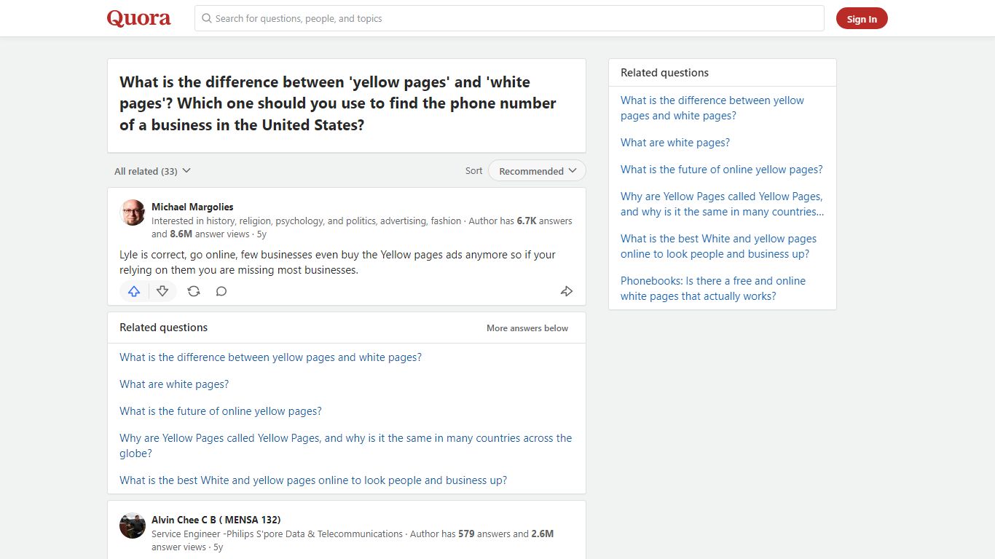
Task: Open sidebar link 'best White and yellow pages online'
Action: (718, 246)
